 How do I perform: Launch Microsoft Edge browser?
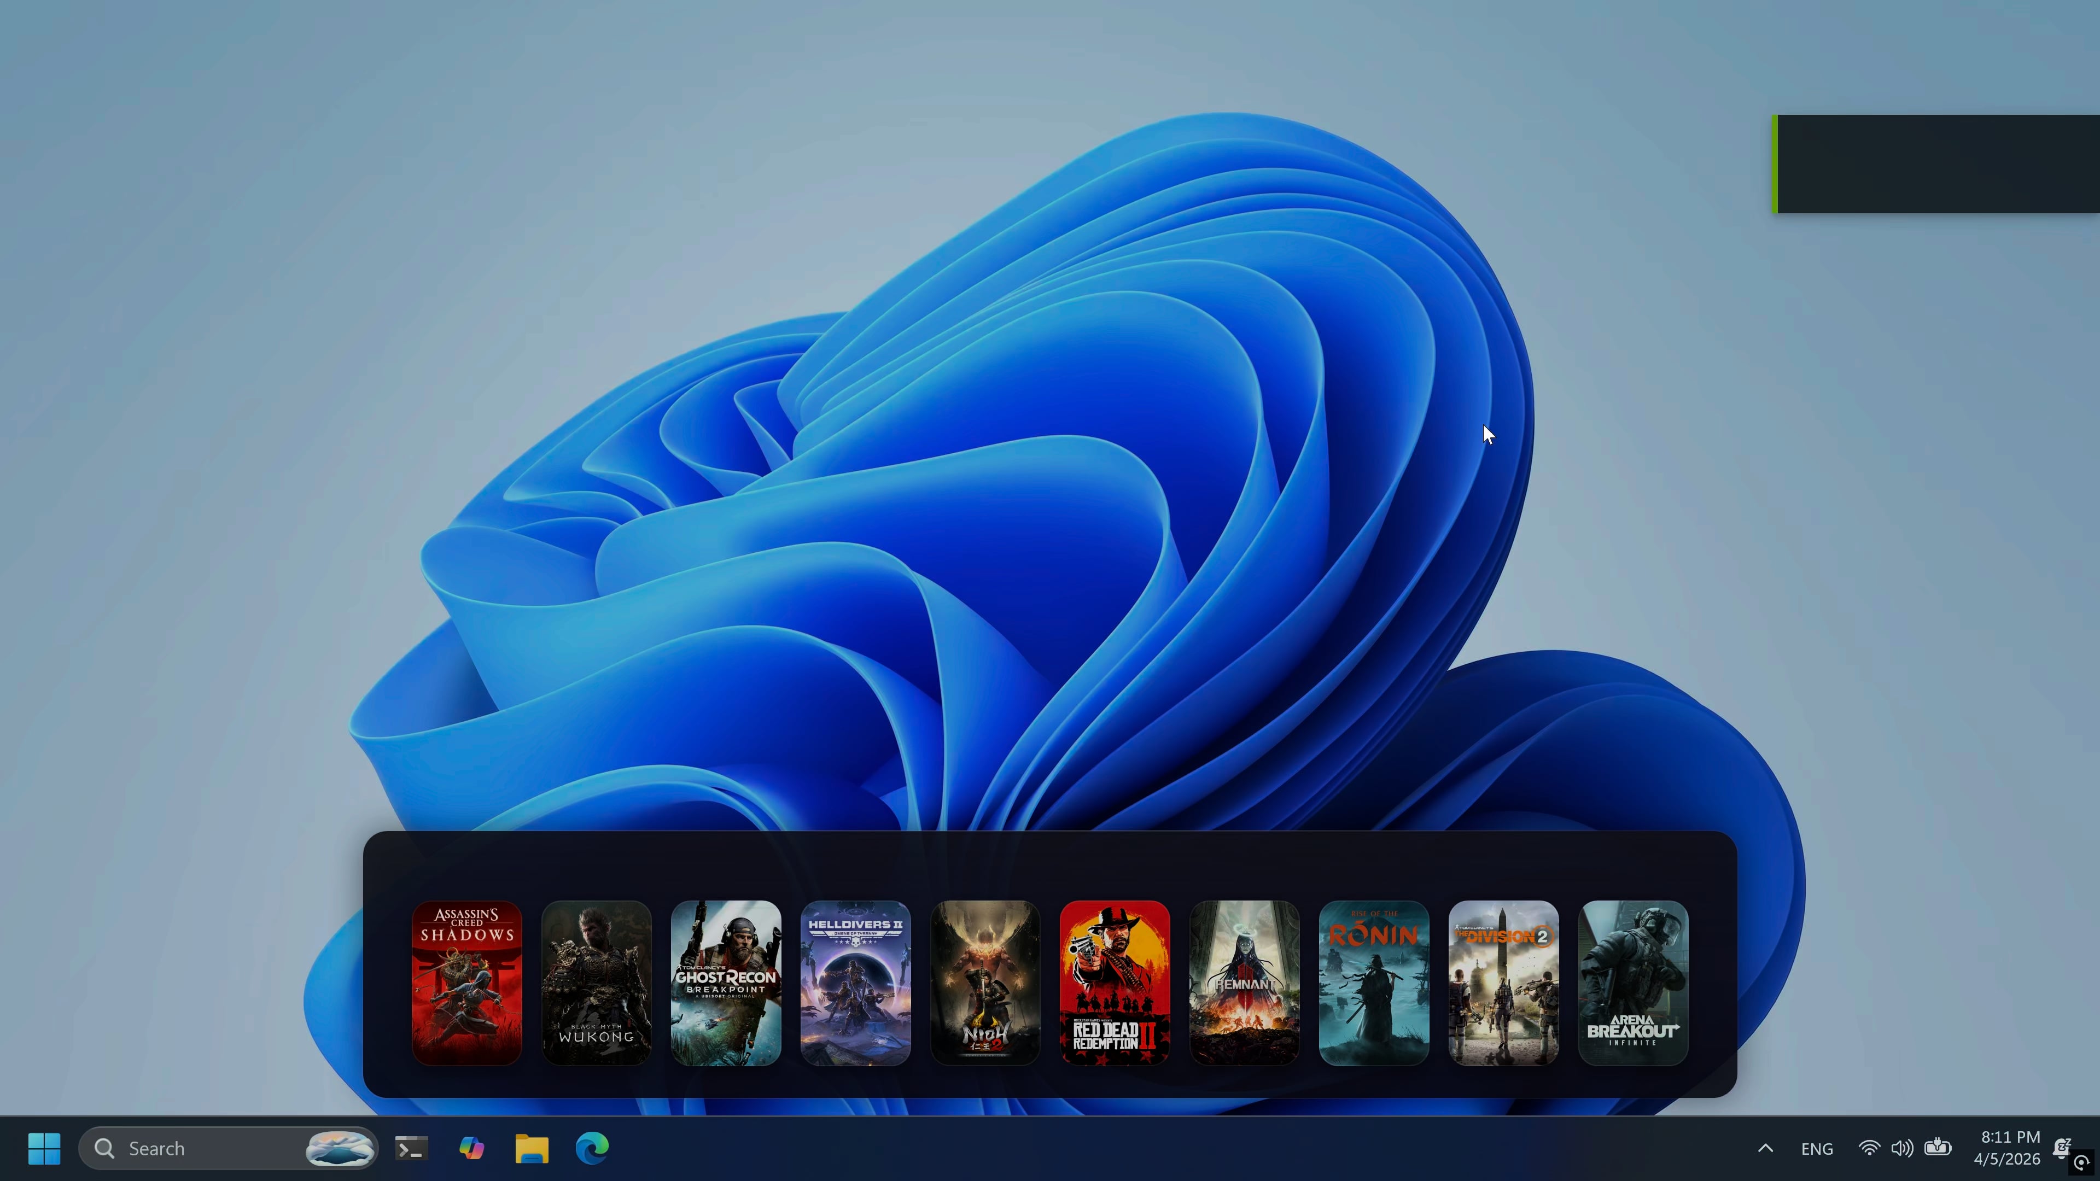click(592, 1148)
